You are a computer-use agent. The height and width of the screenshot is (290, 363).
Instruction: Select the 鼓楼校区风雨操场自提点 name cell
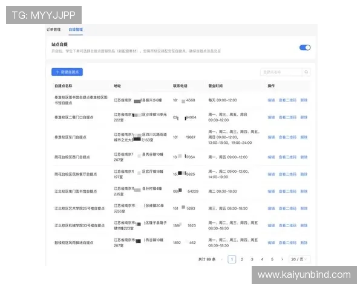74,243
